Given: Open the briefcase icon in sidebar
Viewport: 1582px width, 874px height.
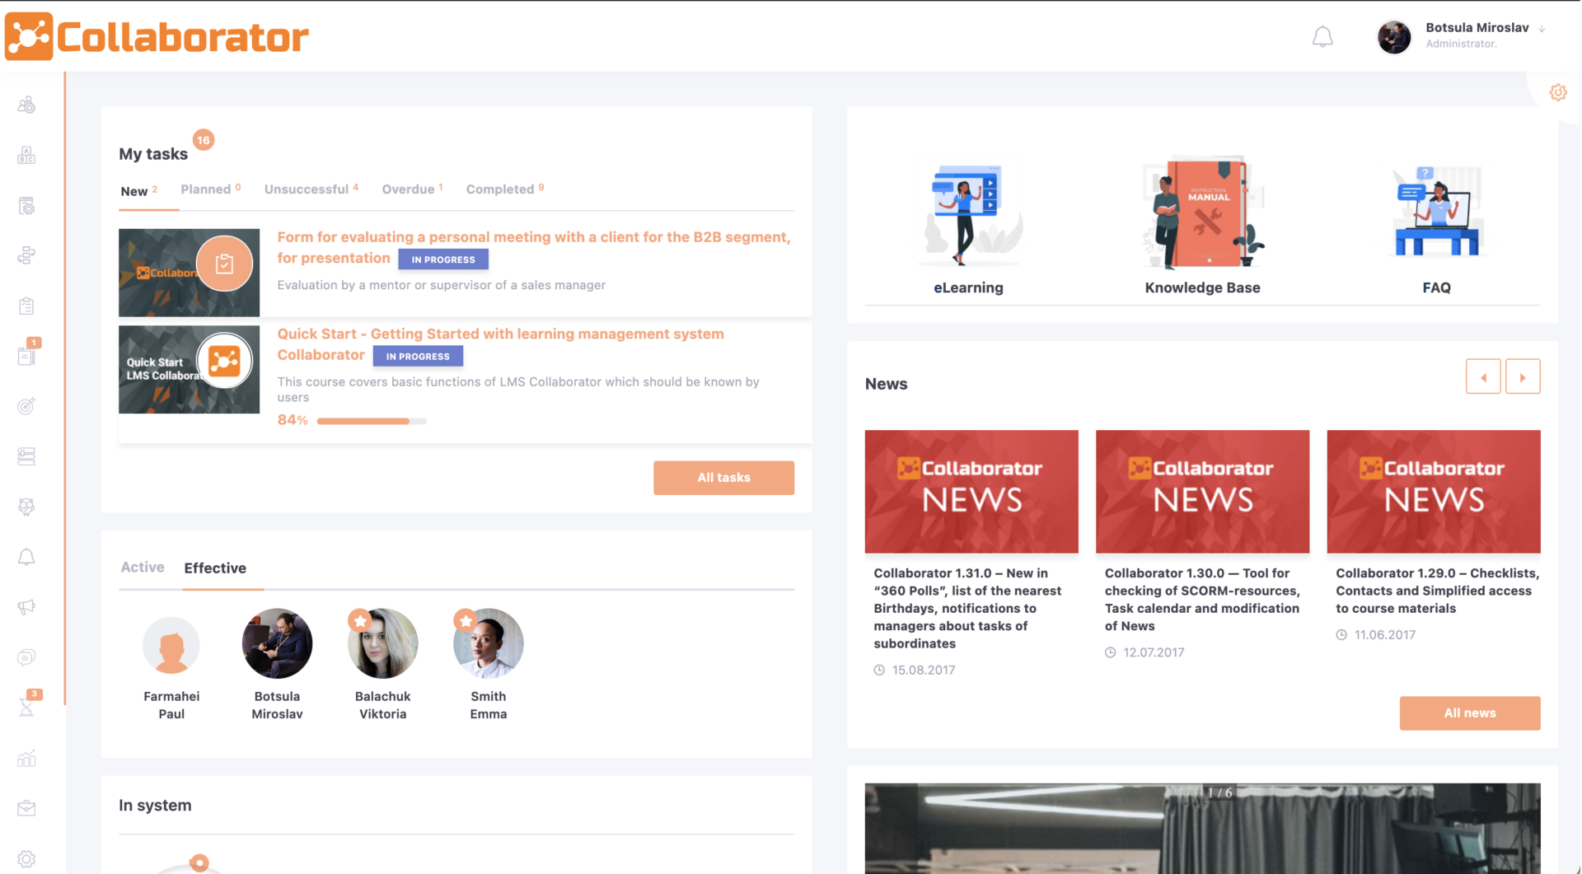Looking at the screenshot, I should (x=26, y=808).
